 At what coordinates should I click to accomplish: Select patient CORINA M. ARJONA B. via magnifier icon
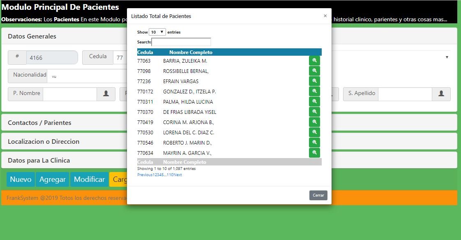(x=314, y=122)
